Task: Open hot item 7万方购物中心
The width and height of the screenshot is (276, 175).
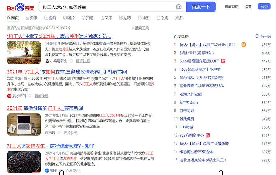Action: pos(192,135)
